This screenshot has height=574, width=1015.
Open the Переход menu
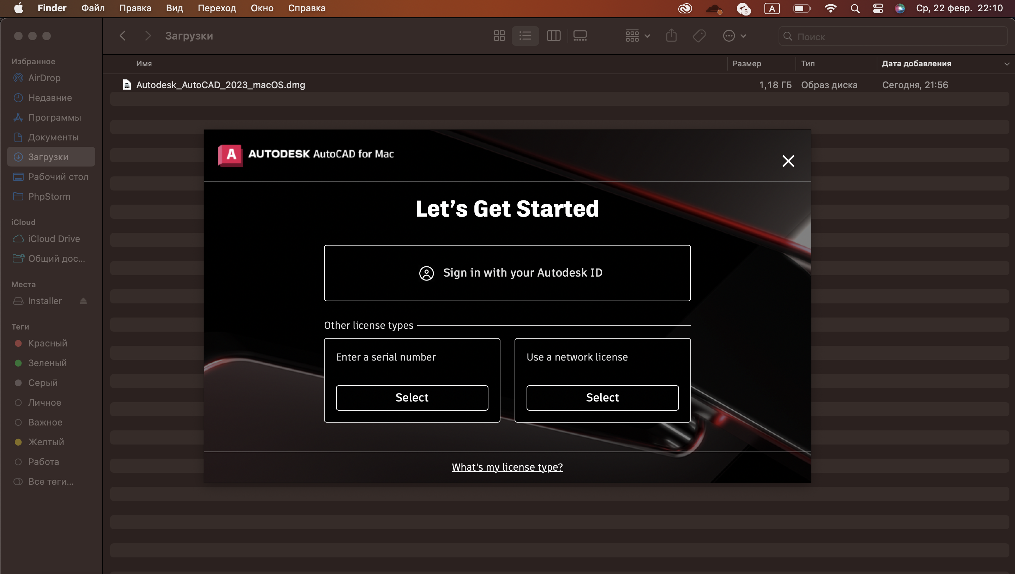point(217,8)
